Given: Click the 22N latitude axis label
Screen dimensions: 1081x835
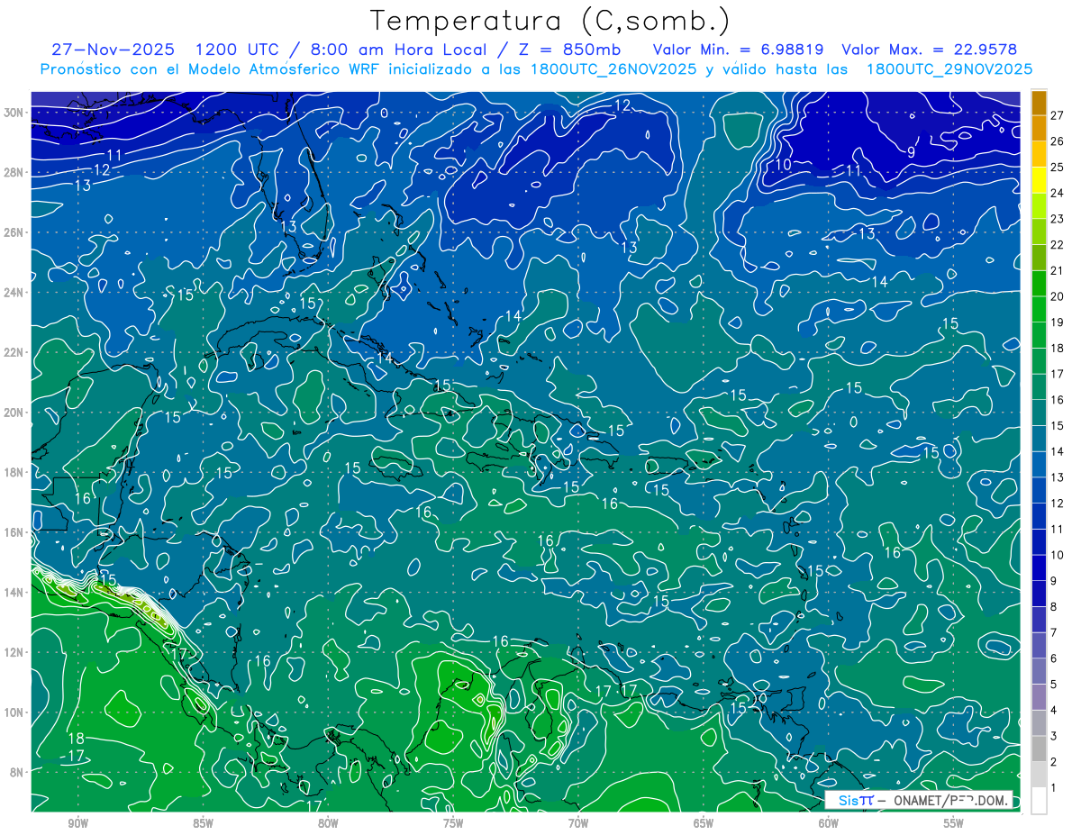Looking at the screenshot, I should 15,352.
